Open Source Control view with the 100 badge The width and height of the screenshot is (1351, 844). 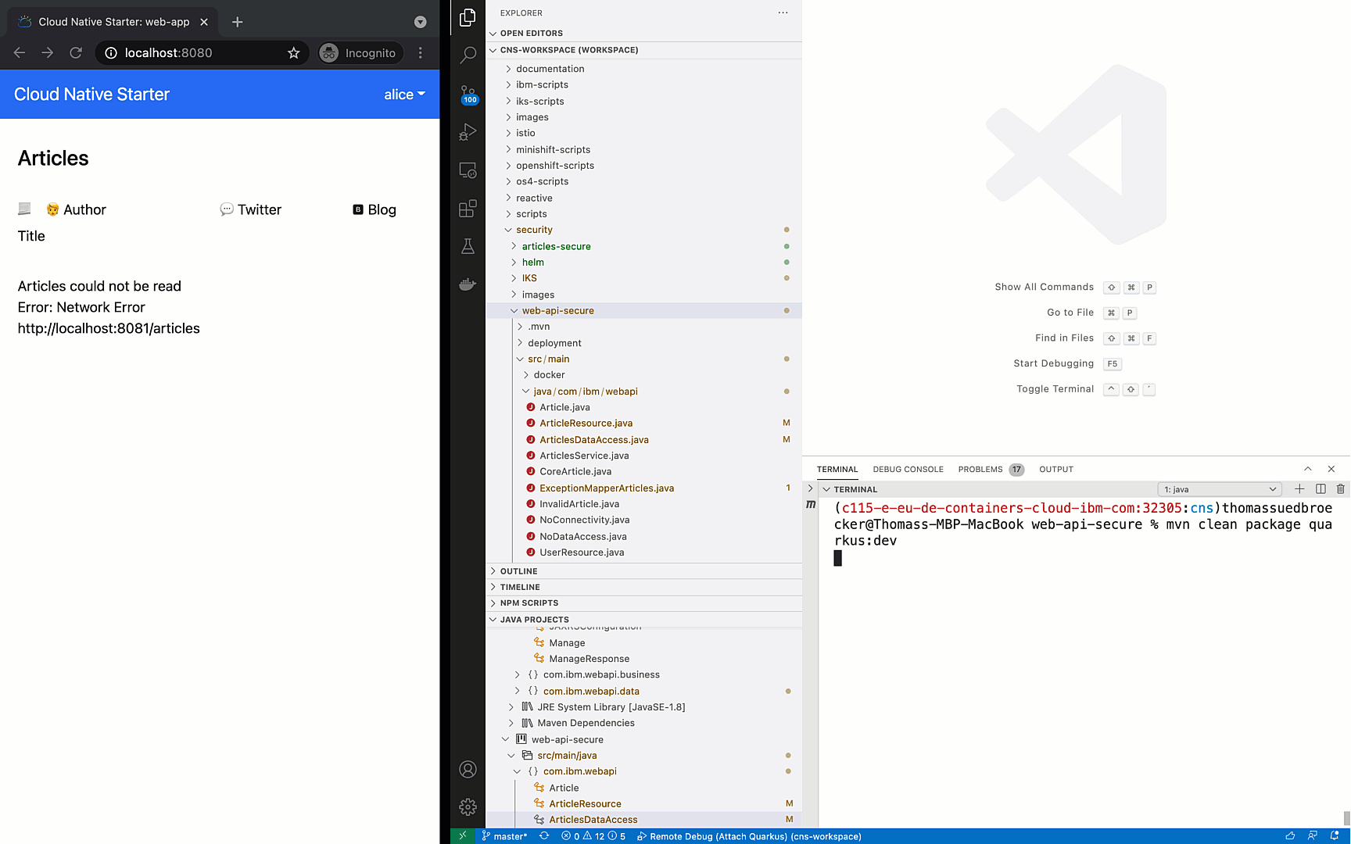pyautogui.click(x=468, y=94)
